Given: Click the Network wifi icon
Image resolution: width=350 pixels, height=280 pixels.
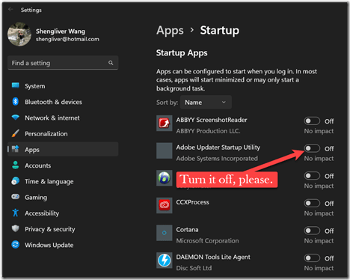Looking at the screenshot, I should click(16, 118).
